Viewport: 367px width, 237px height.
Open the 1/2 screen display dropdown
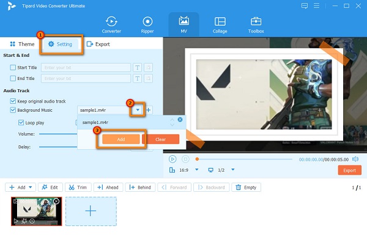pyautogui.click(x=233, y=170)
